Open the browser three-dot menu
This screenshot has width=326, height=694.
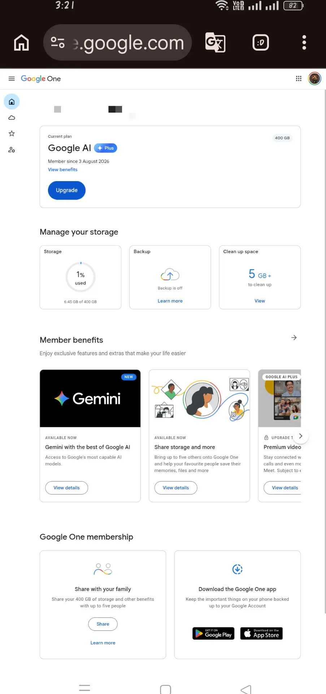[304, 43]
